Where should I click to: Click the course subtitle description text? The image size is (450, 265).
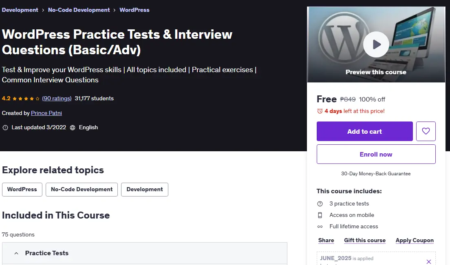tap(129, 75)
